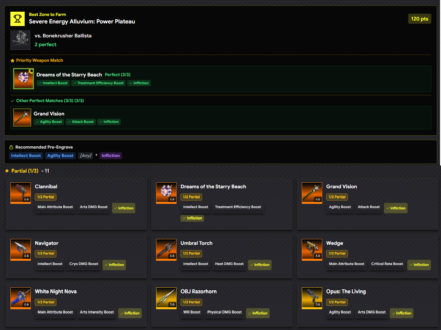The image size is (441, 330).
Task: Click Opus: The Living's Agility Boost tag
Action: click(340, 312)
